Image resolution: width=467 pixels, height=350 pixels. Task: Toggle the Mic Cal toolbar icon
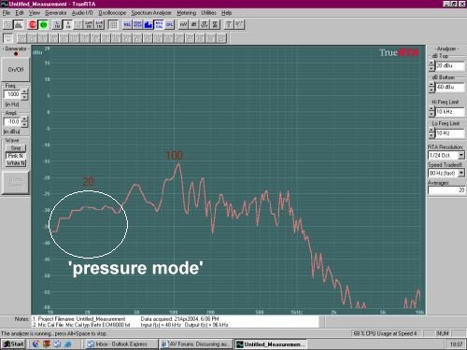coord(159,24)
